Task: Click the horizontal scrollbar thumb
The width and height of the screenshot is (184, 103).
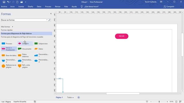Action: 123,94
